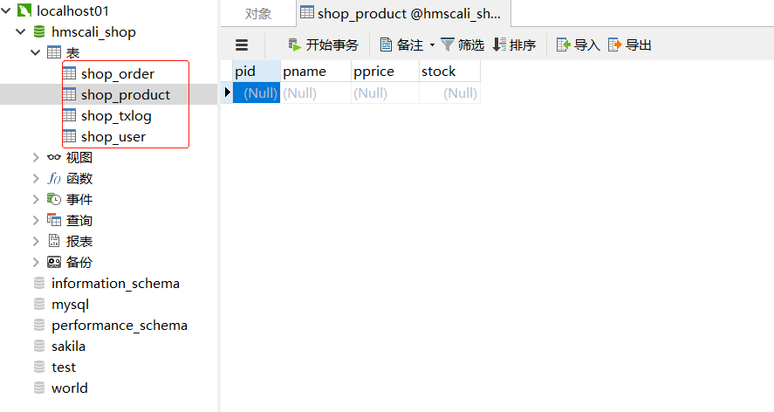Collapse the 表 tables folder
Screen dimensions: 774x412
point(36,52)
